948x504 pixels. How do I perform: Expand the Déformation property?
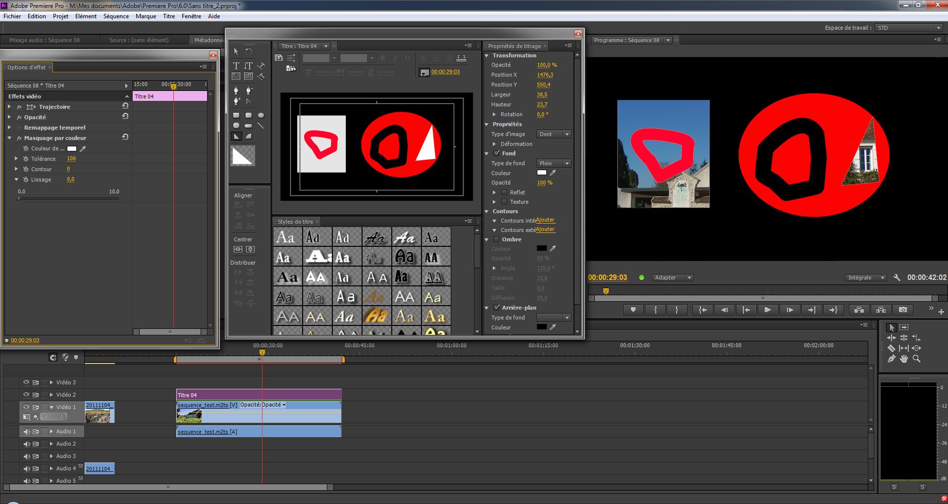[494, 144]
